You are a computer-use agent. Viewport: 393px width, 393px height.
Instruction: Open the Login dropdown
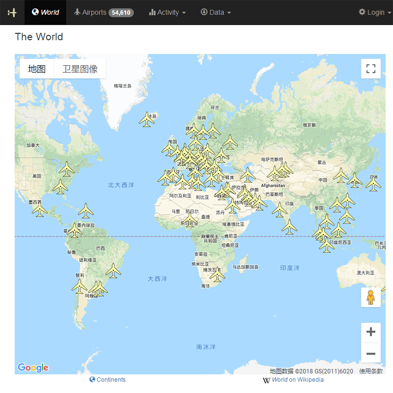(371, 12)
